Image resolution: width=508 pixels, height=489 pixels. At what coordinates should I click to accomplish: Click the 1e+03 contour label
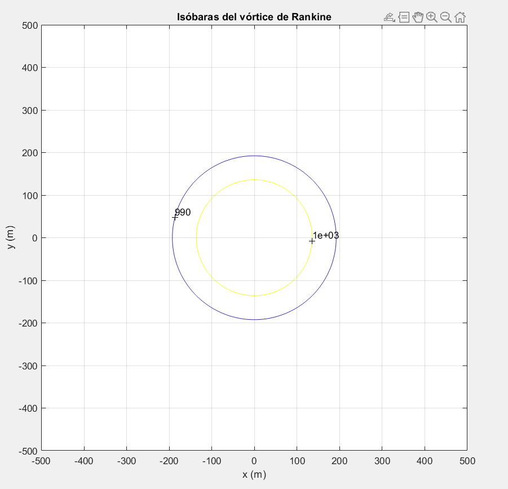(326, 236)
